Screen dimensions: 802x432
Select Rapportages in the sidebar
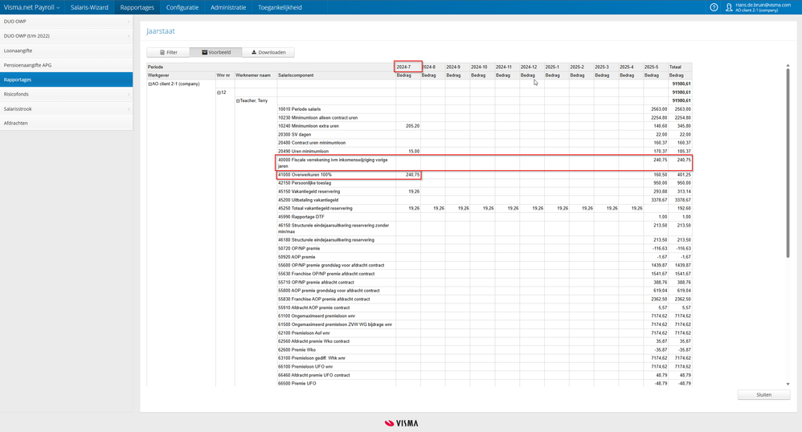pyautogui.click(x=67, y=79)
